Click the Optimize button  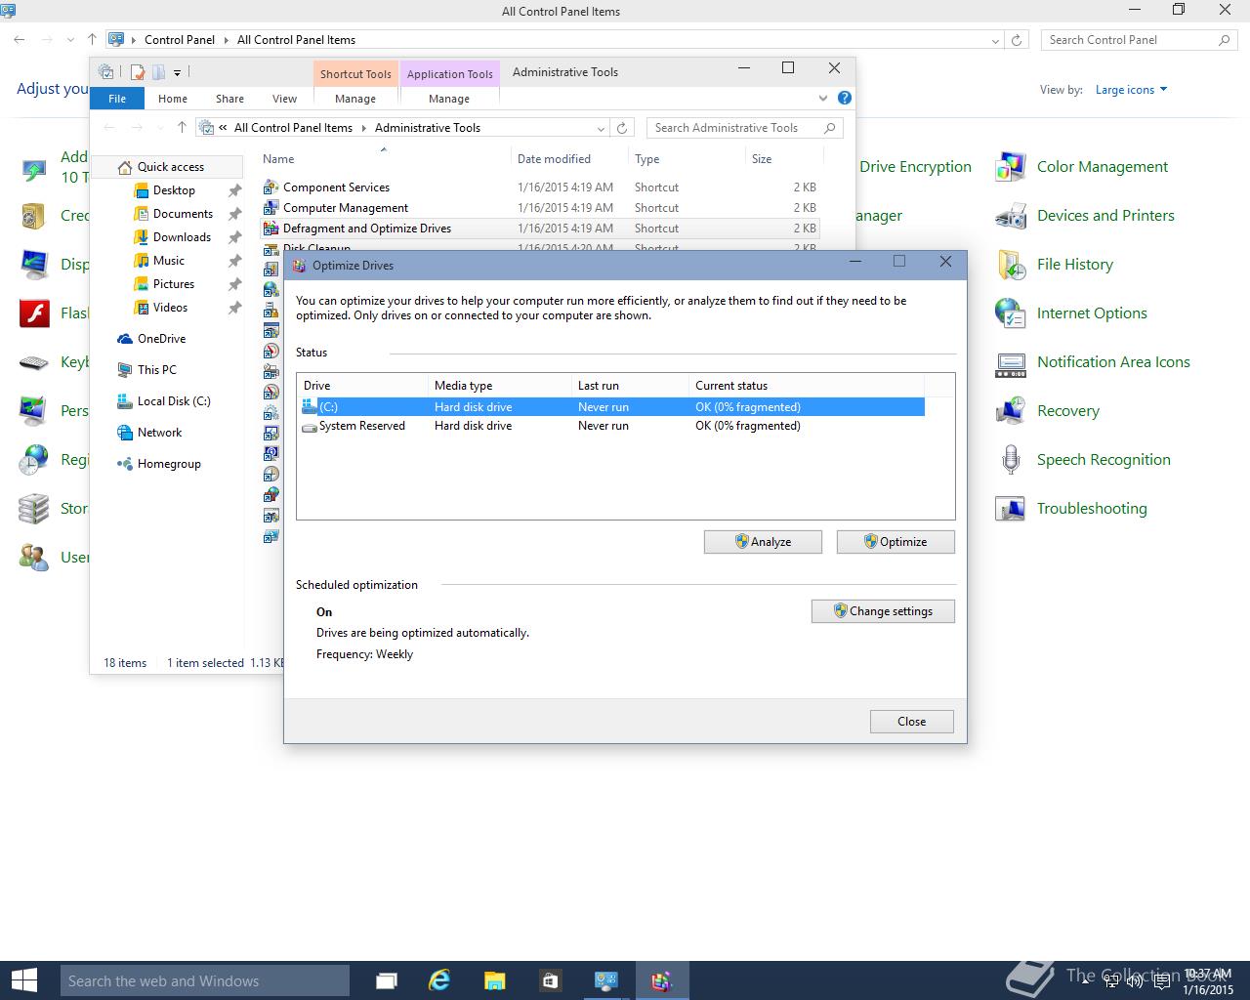(896, 542)
